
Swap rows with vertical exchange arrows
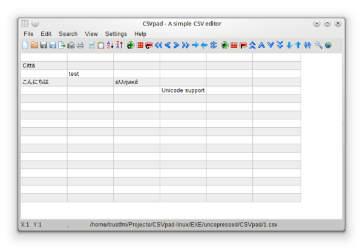(x=307, y=45)
